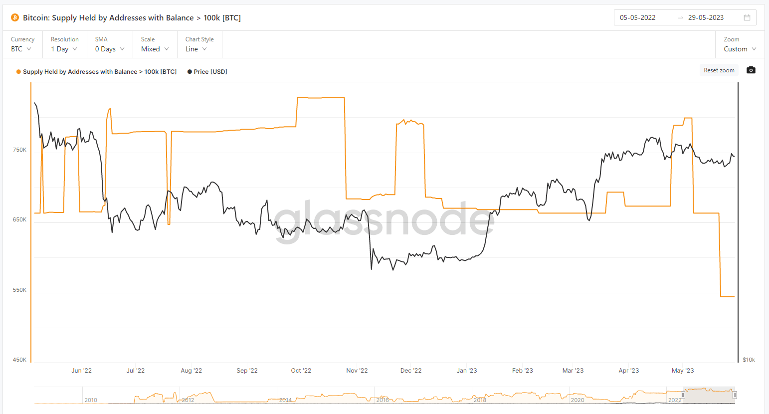Open the SMA 0 Days dropdown

coord(110,44)
